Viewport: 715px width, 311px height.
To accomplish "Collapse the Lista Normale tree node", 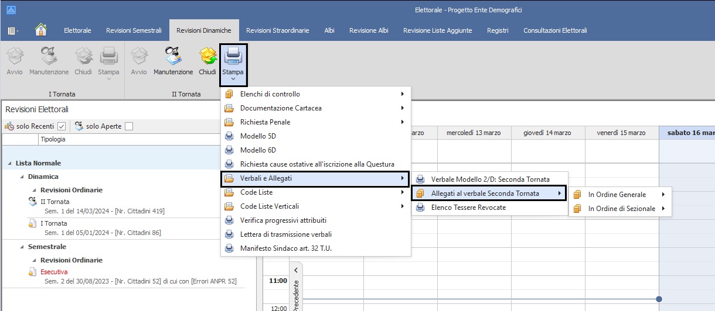I will click(9, 163).
